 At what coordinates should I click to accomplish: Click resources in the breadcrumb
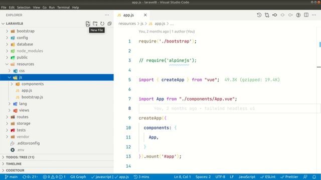(127, 23)
